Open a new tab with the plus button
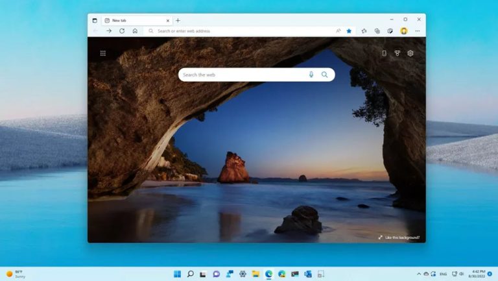Image resolution: width=498 pixels, height=281 pixels. [178, 20]
